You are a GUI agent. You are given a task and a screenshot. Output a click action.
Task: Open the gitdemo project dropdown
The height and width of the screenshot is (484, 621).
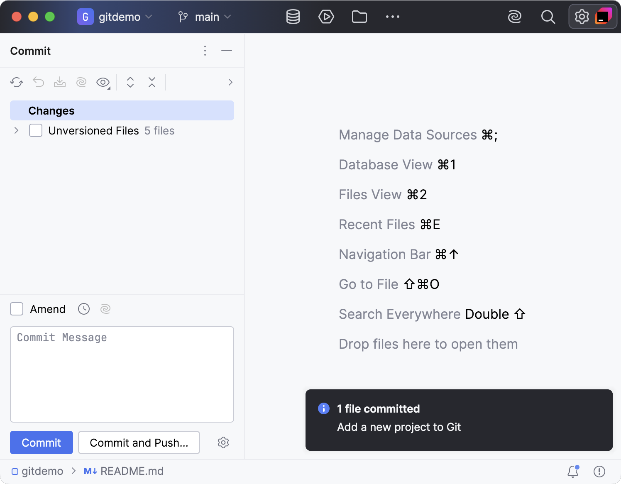coord(115,17)
